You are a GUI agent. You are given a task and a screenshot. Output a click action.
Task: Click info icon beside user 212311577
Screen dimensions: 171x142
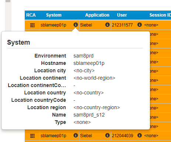pos(140,25)
